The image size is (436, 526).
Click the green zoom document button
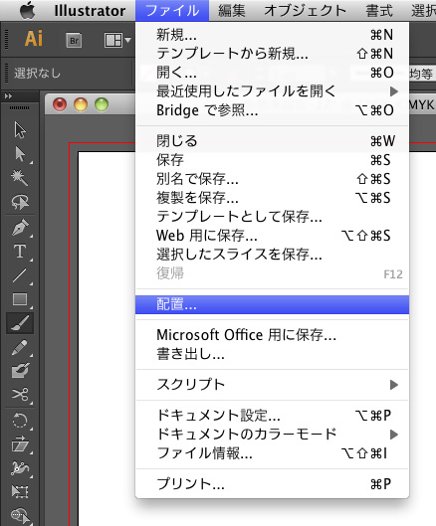102,104
